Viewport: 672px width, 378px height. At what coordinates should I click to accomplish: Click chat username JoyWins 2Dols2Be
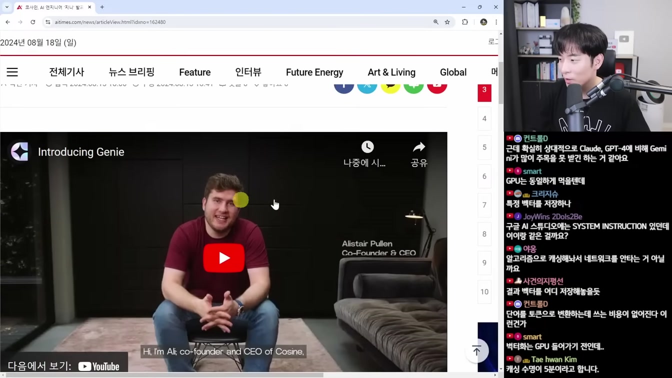[x=552, y=216]
